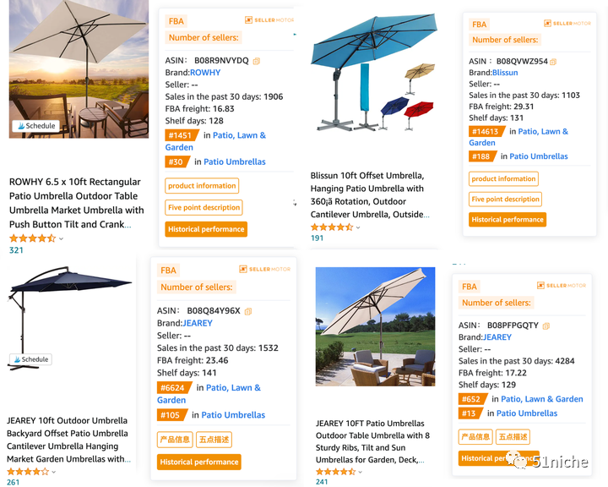Image resolution: width=608 pixels, height=487 pixels.
Task: Click the Schedule badge on the ROWHY umbrella image
Action: click(35, 126)
